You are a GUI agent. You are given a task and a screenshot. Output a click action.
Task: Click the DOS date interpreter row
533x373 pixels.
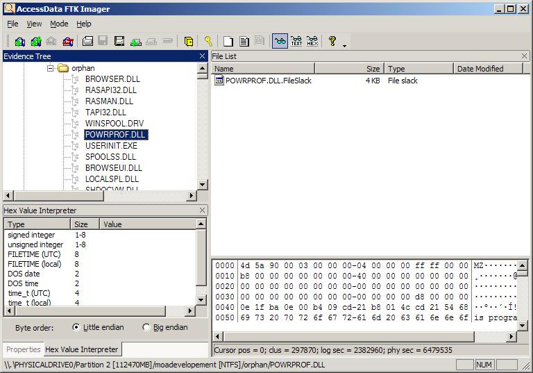click(101, 274)
